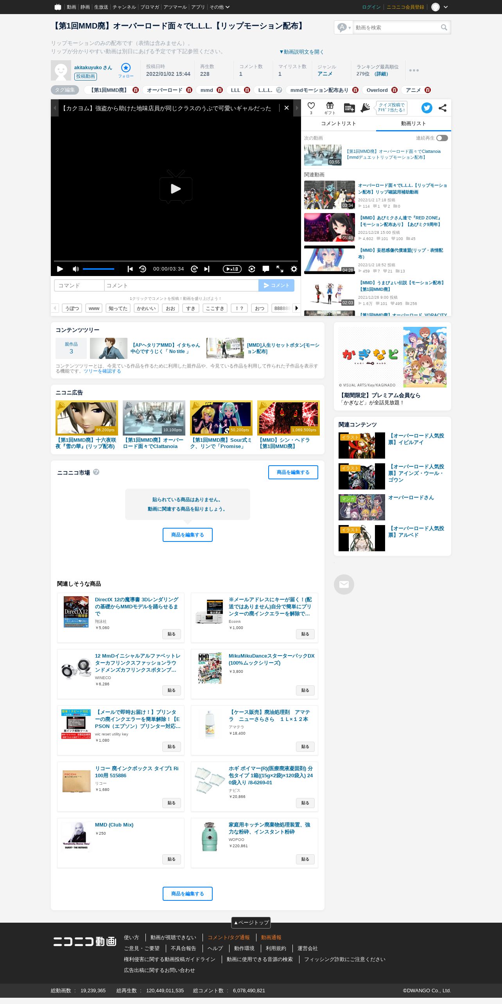This screenshot has height=1004, width=502.
Task: Skip forward 10 seconds icon
Action: (x=194, y=269)
